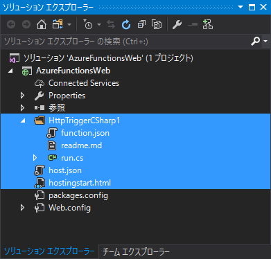Select the ソリューション 'AzureFunctionsWeb' root node
This screenshot has height=259, width=271.
(x=108, y=58)
